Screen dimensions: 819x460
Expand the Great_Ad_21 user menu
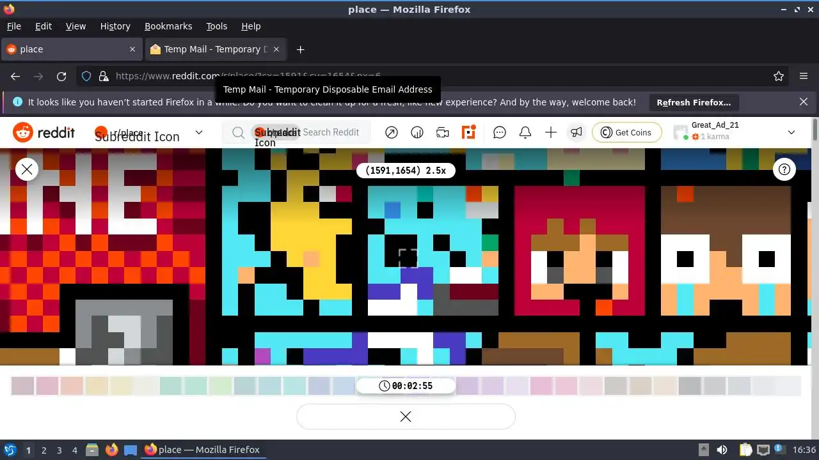(x=791, y=132)
